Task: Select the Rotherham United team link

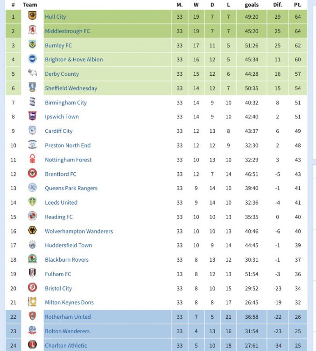Action: tap(68, 317)
